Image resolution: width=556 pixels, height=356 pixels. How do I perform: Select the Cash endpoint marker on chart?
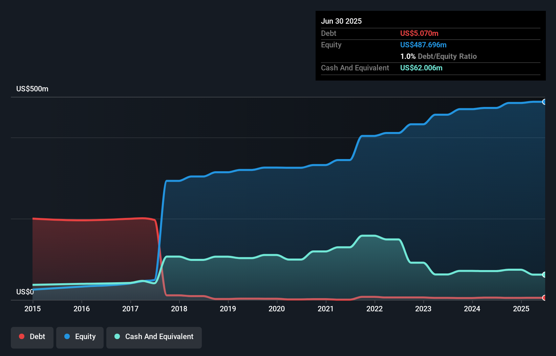point(544,274)
